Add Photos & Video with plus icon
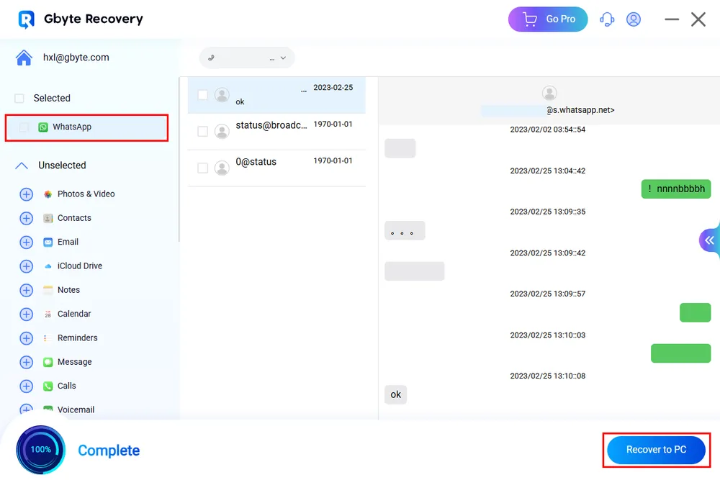 click(26, 194)
